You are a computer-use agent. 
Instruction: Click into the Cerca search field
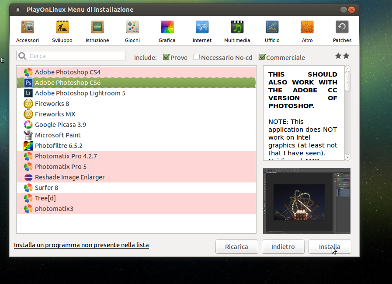coord(71,56)
